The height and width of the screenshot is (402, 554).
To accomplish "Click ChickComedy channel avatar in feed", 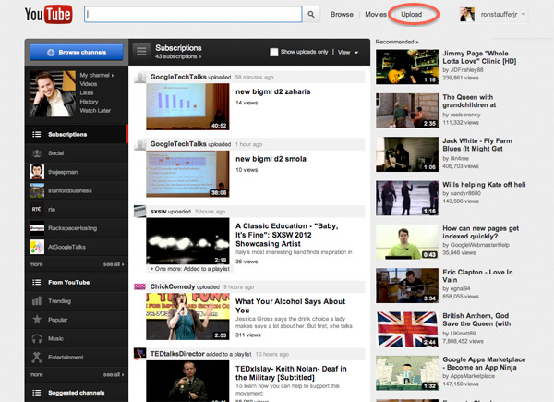I will [140, 286].
